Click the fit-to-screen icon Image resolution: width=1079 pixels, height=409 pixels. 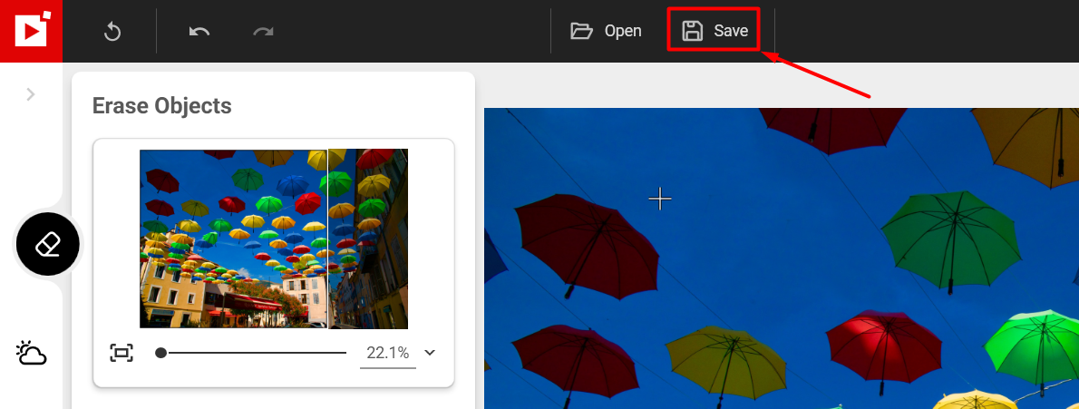point(121,353)
